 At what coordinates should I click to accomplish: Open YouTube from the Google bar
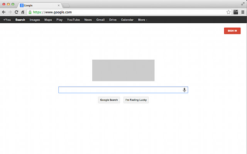pyautogui.click(x=73, y=20)
